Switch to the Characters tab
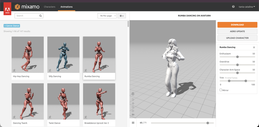The image size is (259, 127). click(x=50, y=7)
